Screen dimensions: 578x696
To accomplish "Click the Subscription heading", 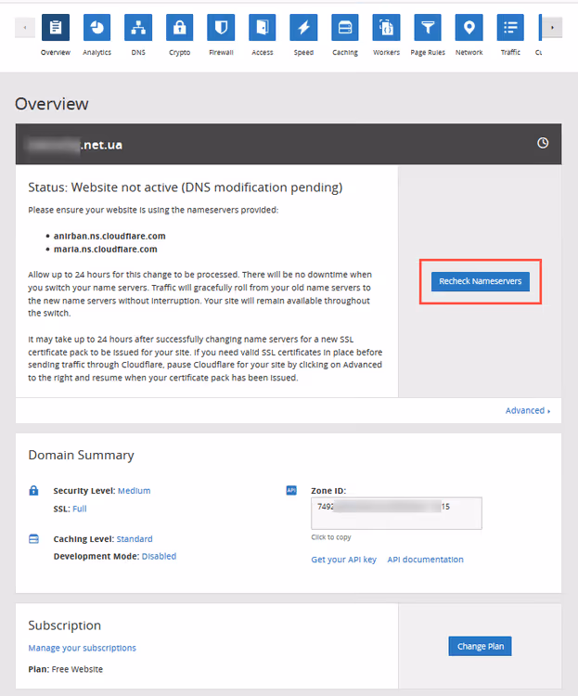I will coord(64,625).
